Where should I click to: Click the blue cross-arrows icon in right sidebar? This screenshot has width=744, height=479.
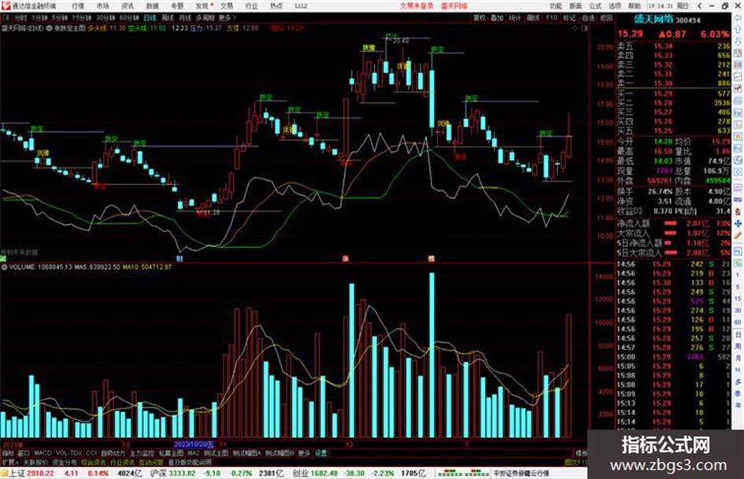738,223
